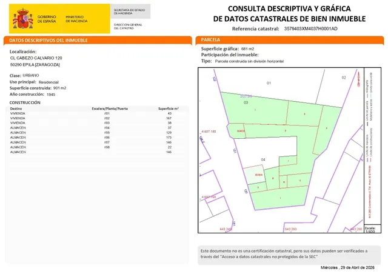The image size is (388, 274).
Task: Click the 'Destino' column header
Action: (x=16, y=109)
